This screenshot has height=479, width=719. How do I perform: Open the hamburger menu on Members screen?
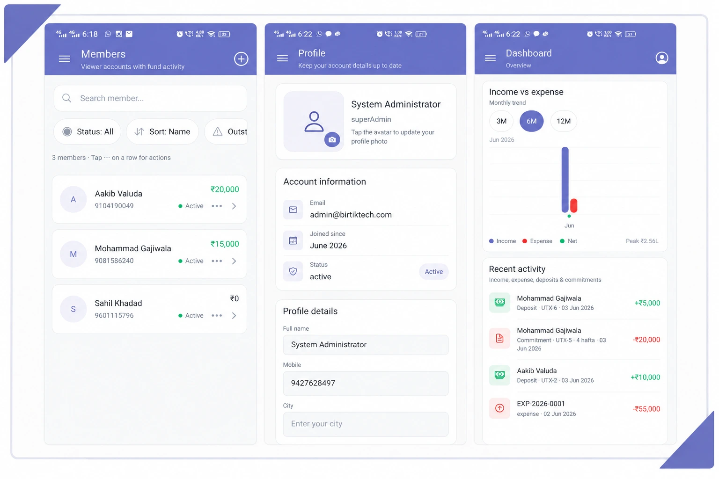[65, 59]
